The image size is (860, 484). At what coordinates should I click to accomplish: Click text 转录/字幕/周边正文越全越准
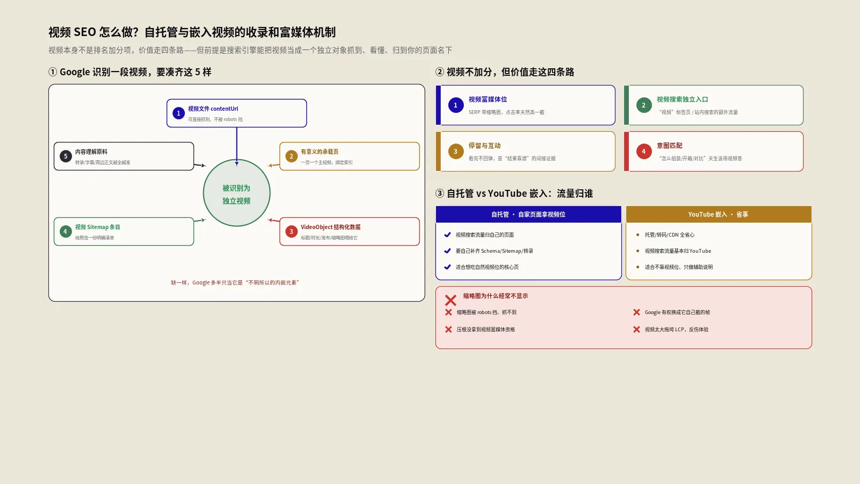(x=103, y=162)
